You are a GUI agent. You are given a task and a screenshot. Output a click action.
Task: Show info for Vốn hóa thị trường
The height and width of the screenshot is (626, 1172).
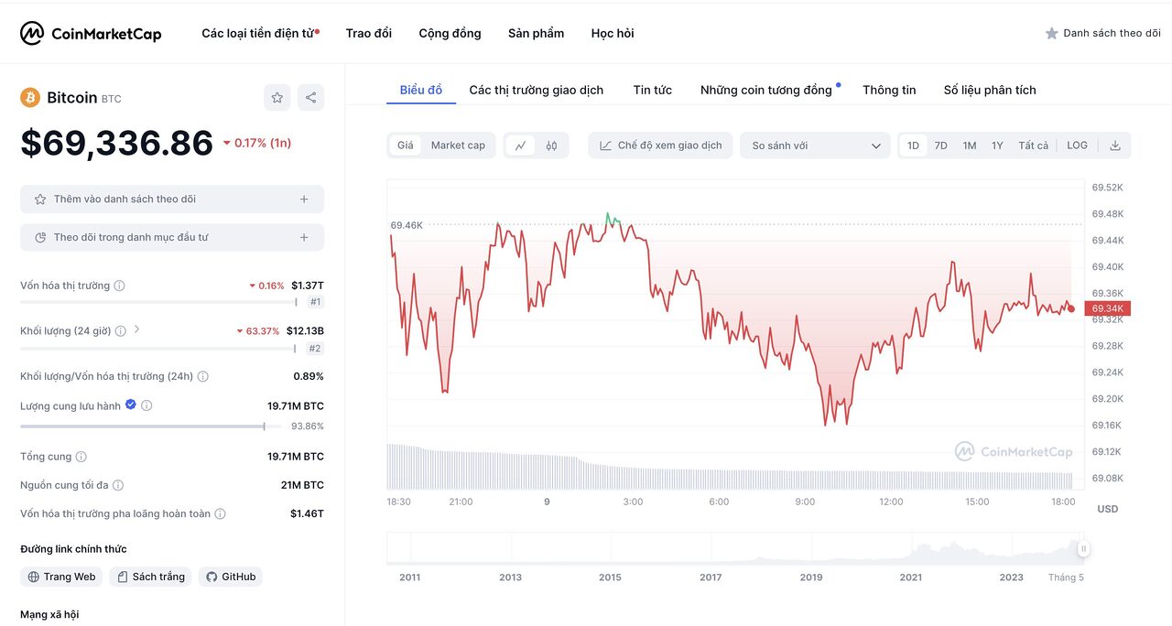coord(119,286)
